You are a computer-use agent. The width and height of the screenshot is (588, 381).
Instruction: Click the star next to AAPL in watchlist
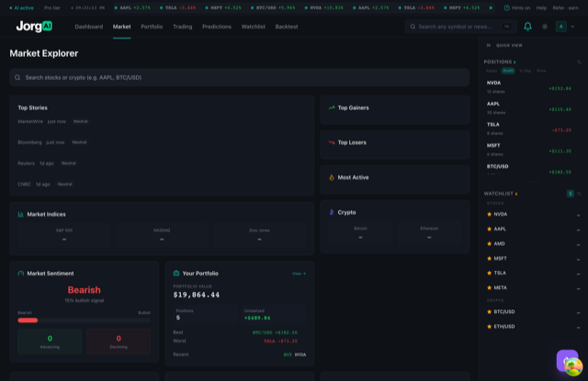pos(489,229)
